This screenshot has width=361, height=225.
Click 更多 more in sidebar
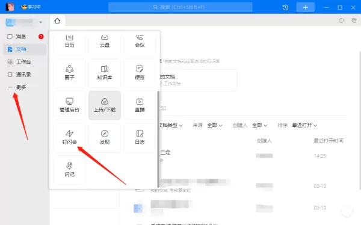click(x=25, y=87)
